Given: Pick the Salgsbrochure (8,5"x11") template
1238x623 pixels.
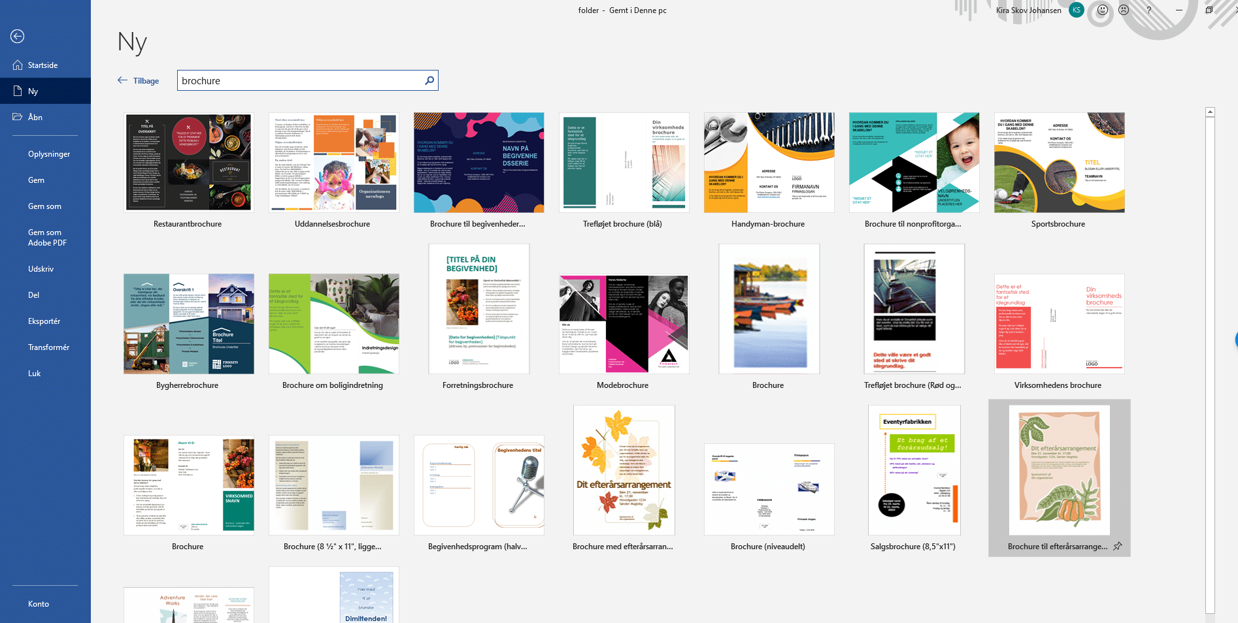Looking at the screenshot, I should pos(914,470).
